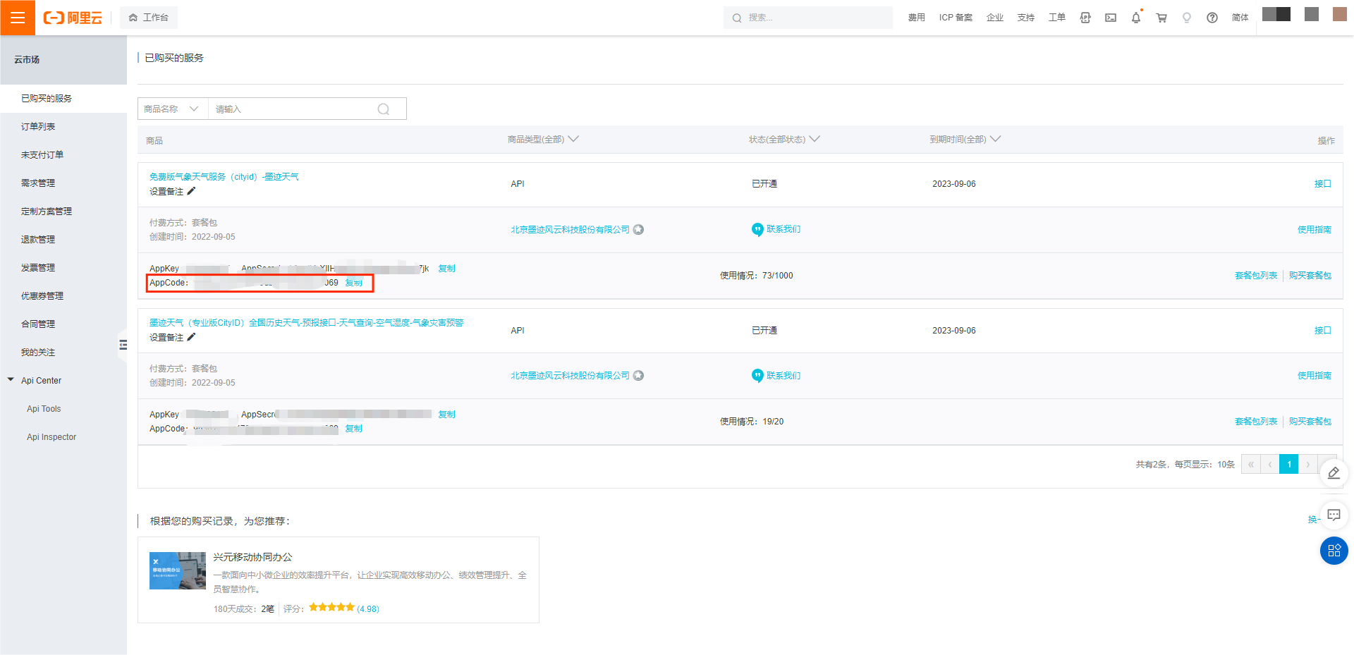Open the 商品名称 search-type dropdown

[173, 109]
